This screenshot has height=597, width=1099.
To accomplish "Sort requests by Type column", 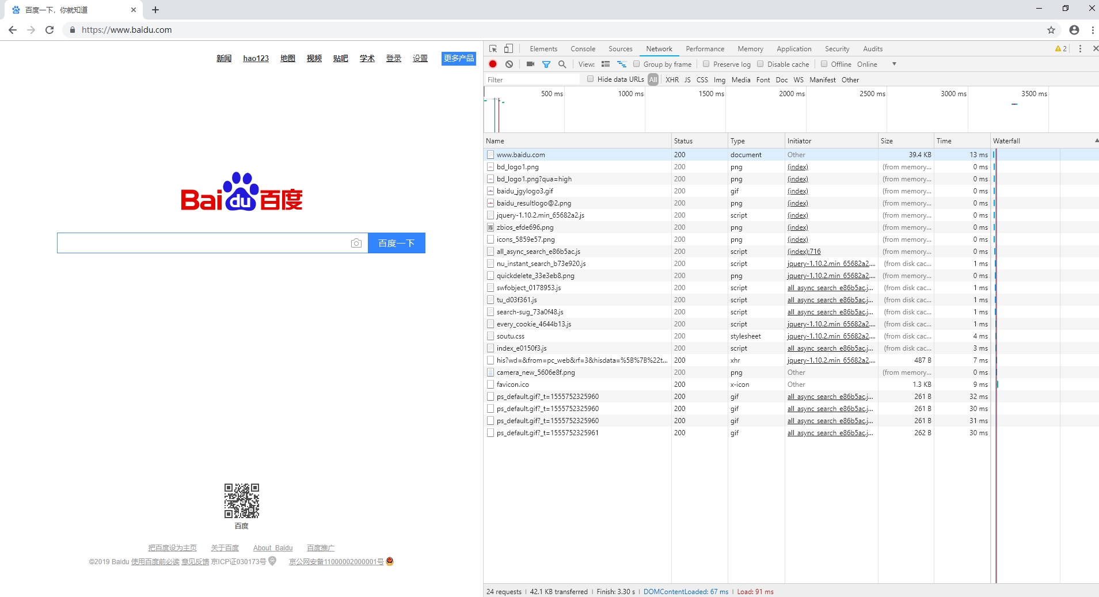I will pyautogui.click(x=756, y=140).
